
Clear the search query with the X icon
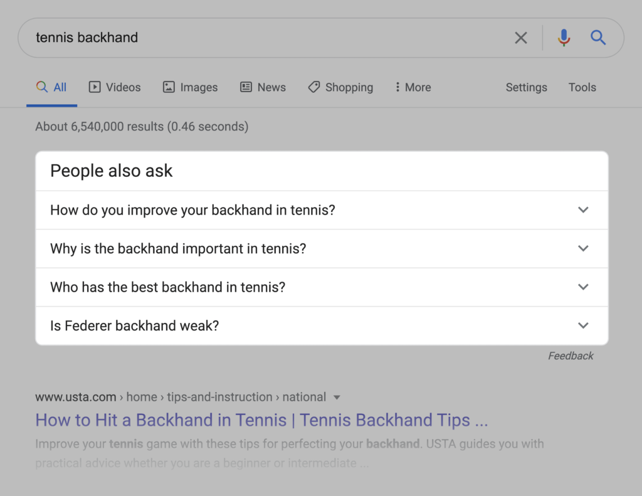[520, 38]
